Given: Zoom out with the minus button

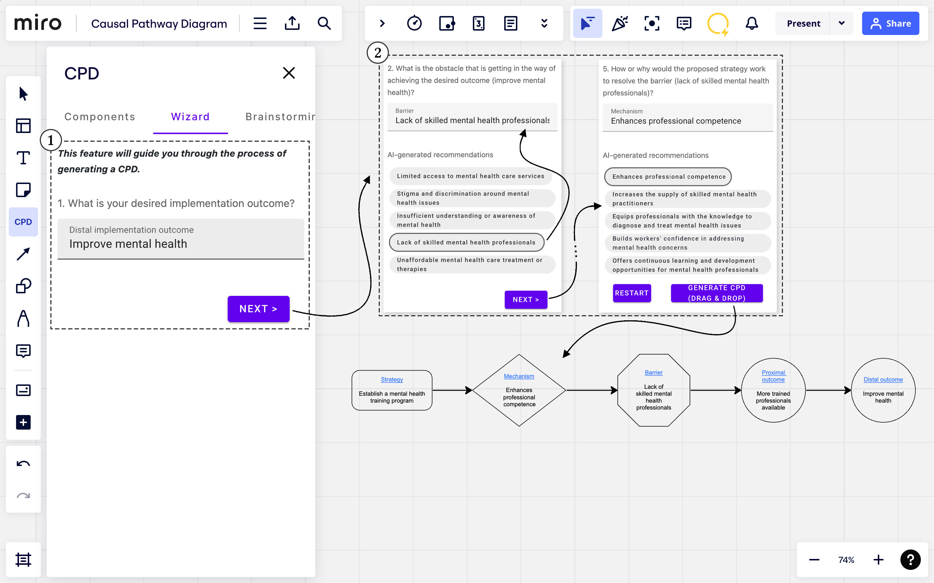Looking at the screenshot, I should [814, 559].
